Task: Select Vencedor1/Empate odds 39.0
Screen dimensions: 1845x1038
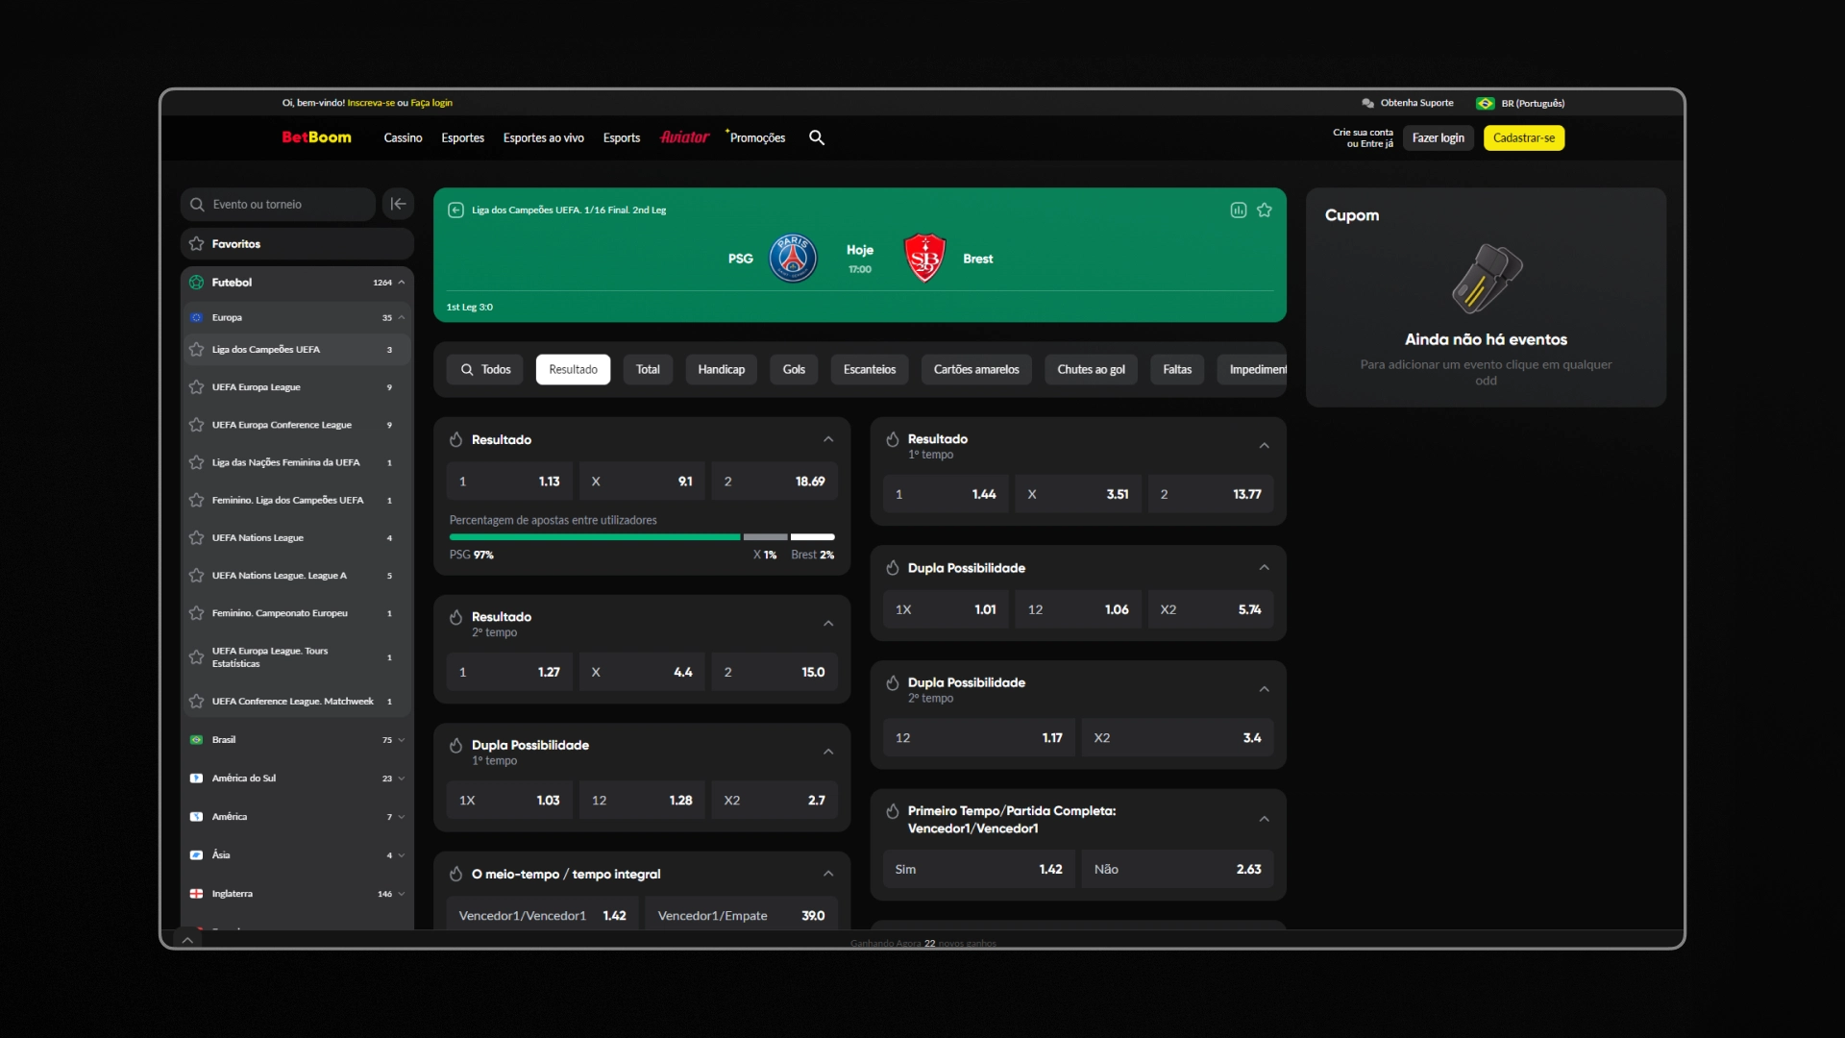Action: pyautogui.click(x=741, y=915)
